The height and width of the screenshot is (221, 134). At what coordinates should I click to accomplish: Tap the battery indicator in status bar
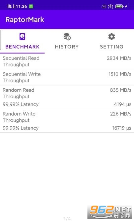pos(119,6)
